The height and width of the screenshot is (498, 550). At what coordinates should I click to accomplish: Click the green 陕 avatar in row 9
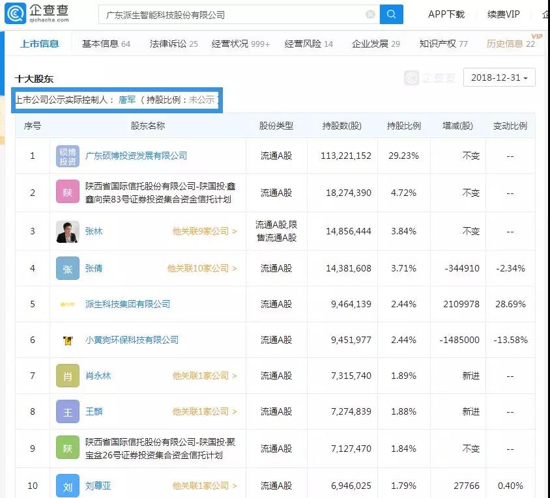pyautogui.click(x=68, y=447)
